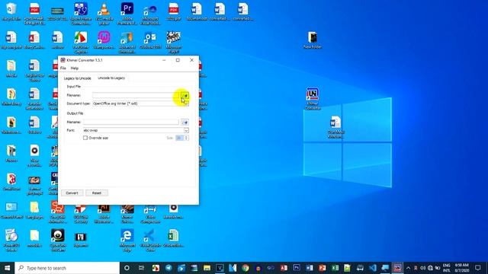The width and height of the screenshot is (488, 274).
Task: Show hidden system tray icons
Action: click(409, 268)
